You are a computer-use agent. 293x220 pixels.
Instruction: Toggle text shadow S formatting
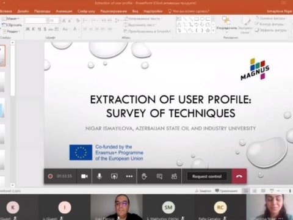(45, 29)
